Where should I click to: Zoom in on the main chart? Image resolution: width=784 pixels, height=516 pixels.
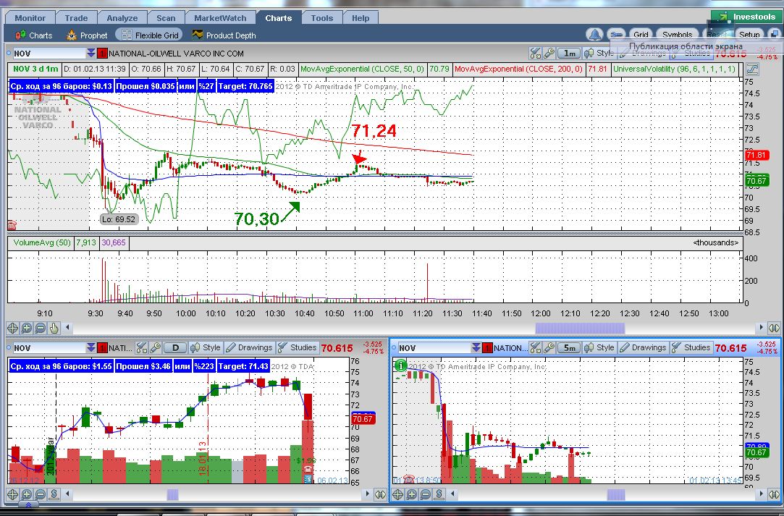[x=27, y=329]
